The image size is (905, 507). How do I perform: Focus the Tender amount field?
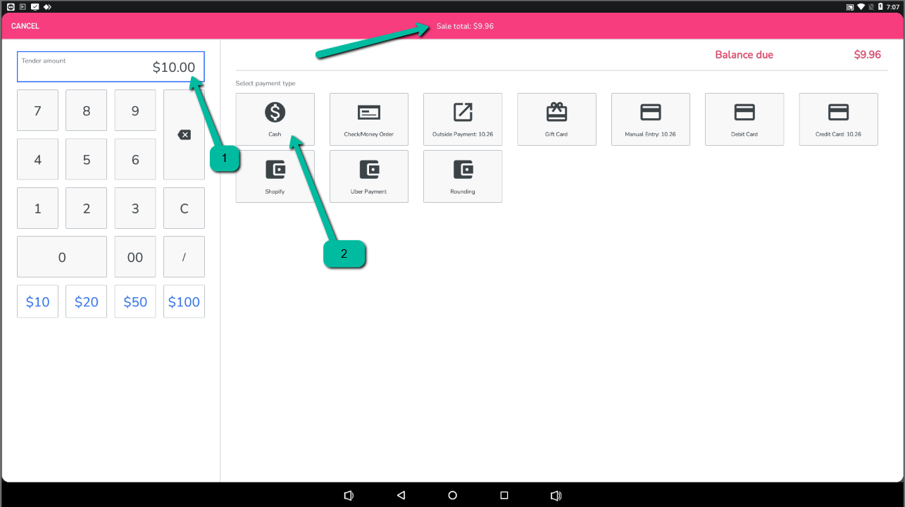(x=111, y=67)
